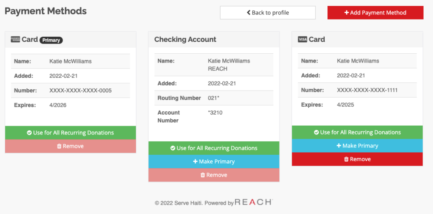Use the Visa card ending 1111 for all recurring donations
Image resolution: width=433 pixels, height=214 pixels.
[x=357, y=132]
